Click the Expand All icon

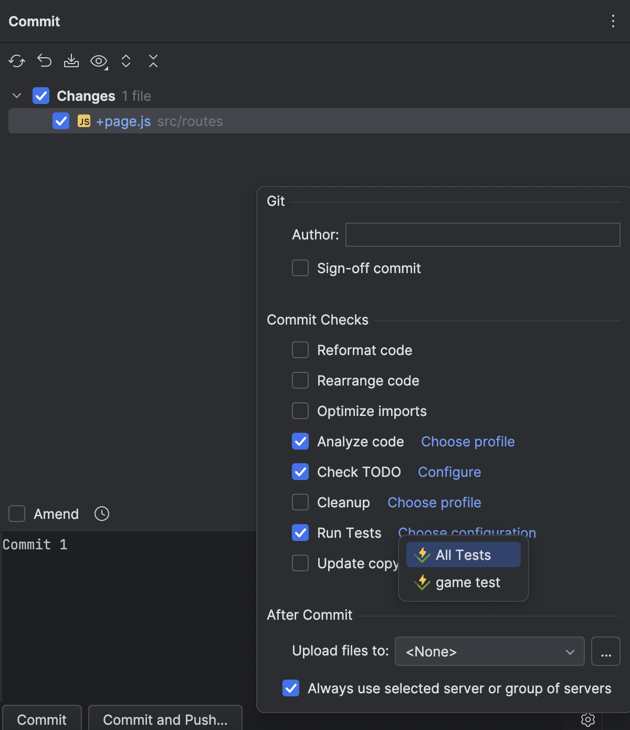pyautogui.click(x=126, y=61)
